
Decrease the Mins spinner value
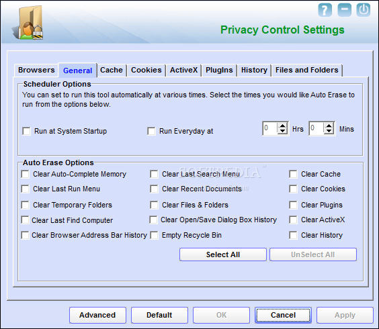click(329, 131)
